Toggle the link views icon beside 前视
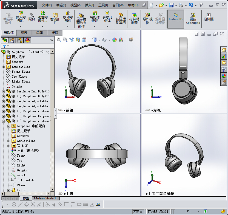The width and height of the screenshot is (228, 215). 60,111
